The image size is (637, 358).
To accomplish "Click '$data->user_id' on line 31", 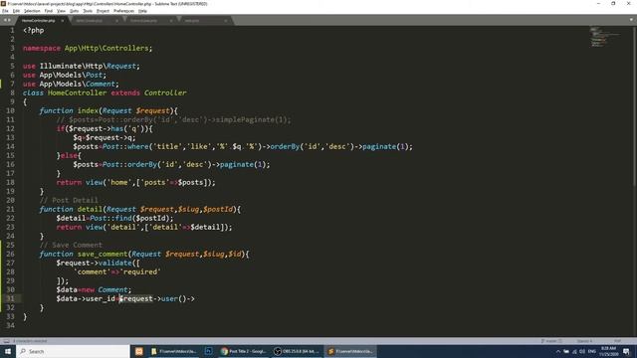I will pos(86,298).
